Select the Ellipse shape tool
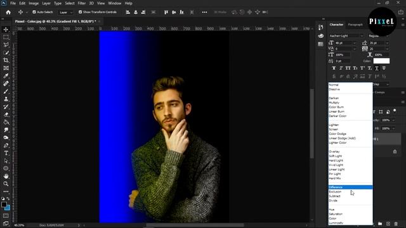The width and height of the screenshot is (406, 228). tap(6, 168)
